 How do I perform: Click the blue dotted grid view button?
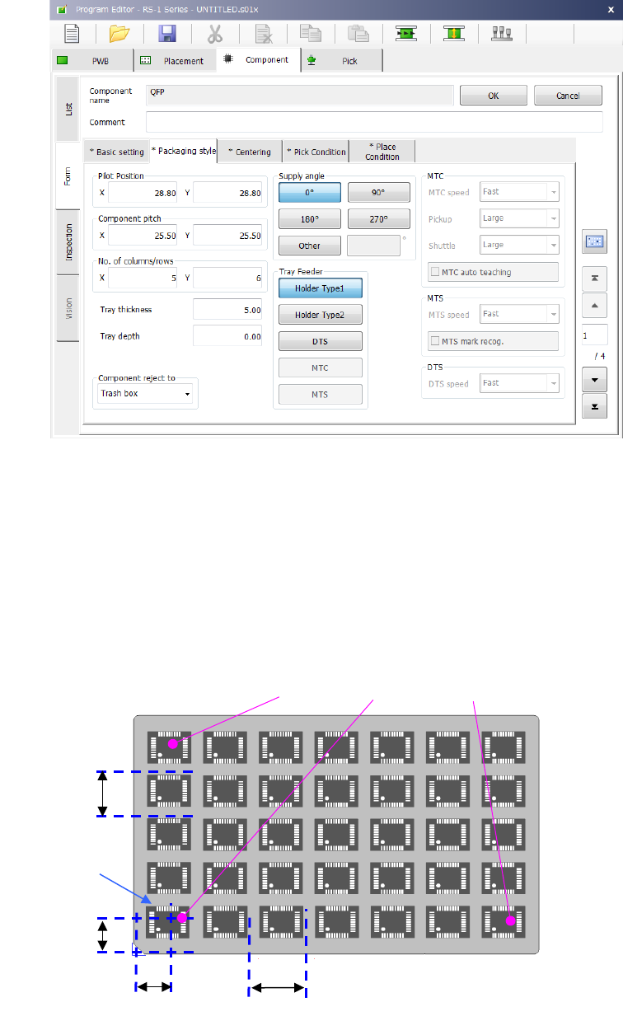point(595,241)
